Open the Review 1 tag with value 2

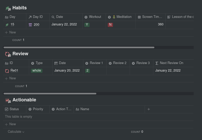[87, 71]
